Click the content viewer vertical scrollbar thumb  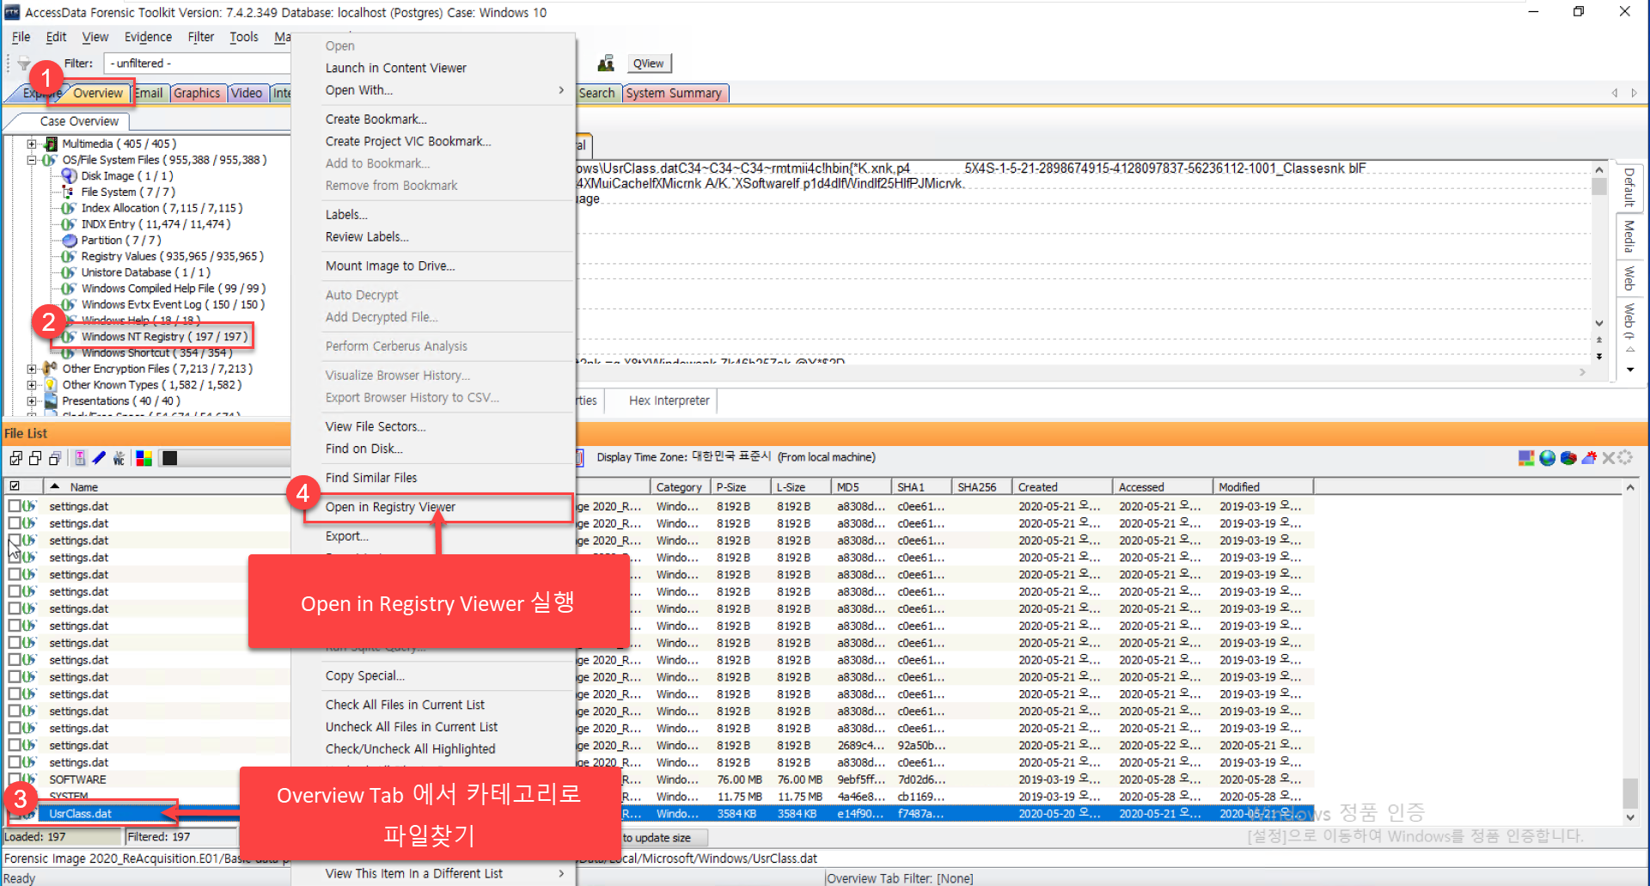click(x=1598, y=186)
